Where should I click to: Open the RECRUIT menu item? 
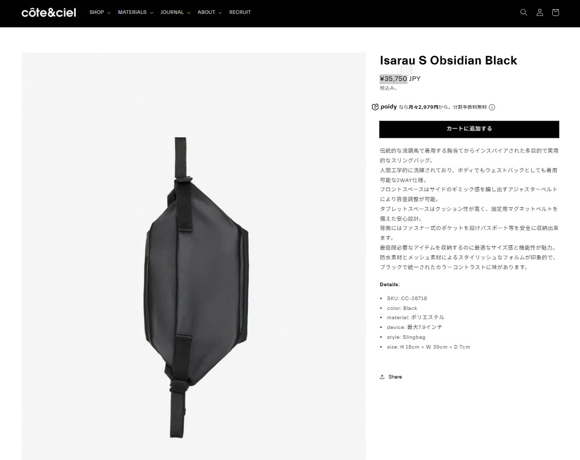pyautogui.click(x=240, y=12)
